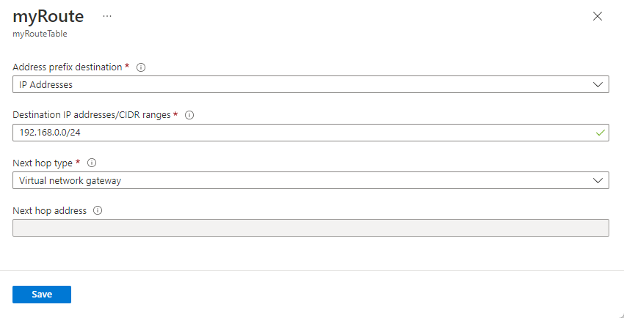Click the myRoute page title

48,16
